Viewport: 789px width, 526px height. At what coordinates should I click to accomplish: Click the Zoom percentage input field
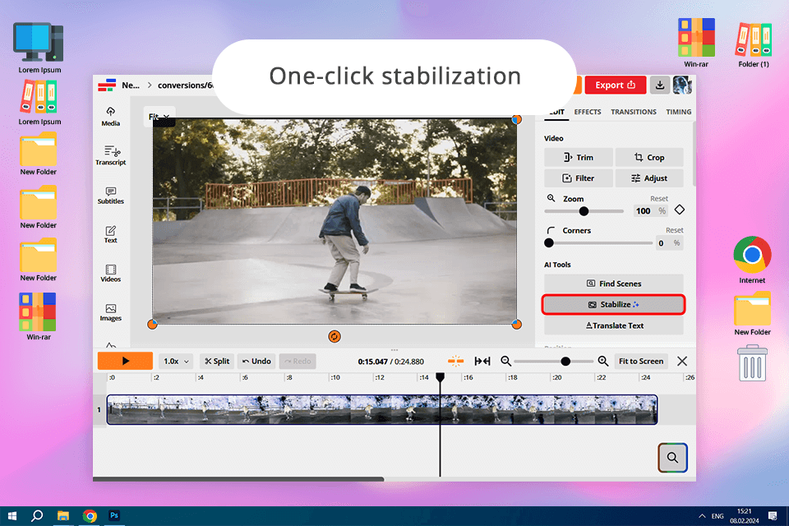[x=651, y=211]
